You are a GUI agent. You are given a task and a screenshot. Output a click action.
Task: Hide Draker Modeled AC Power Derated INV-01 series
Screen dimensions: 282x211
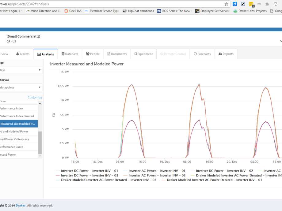click(x=211, y=180)
